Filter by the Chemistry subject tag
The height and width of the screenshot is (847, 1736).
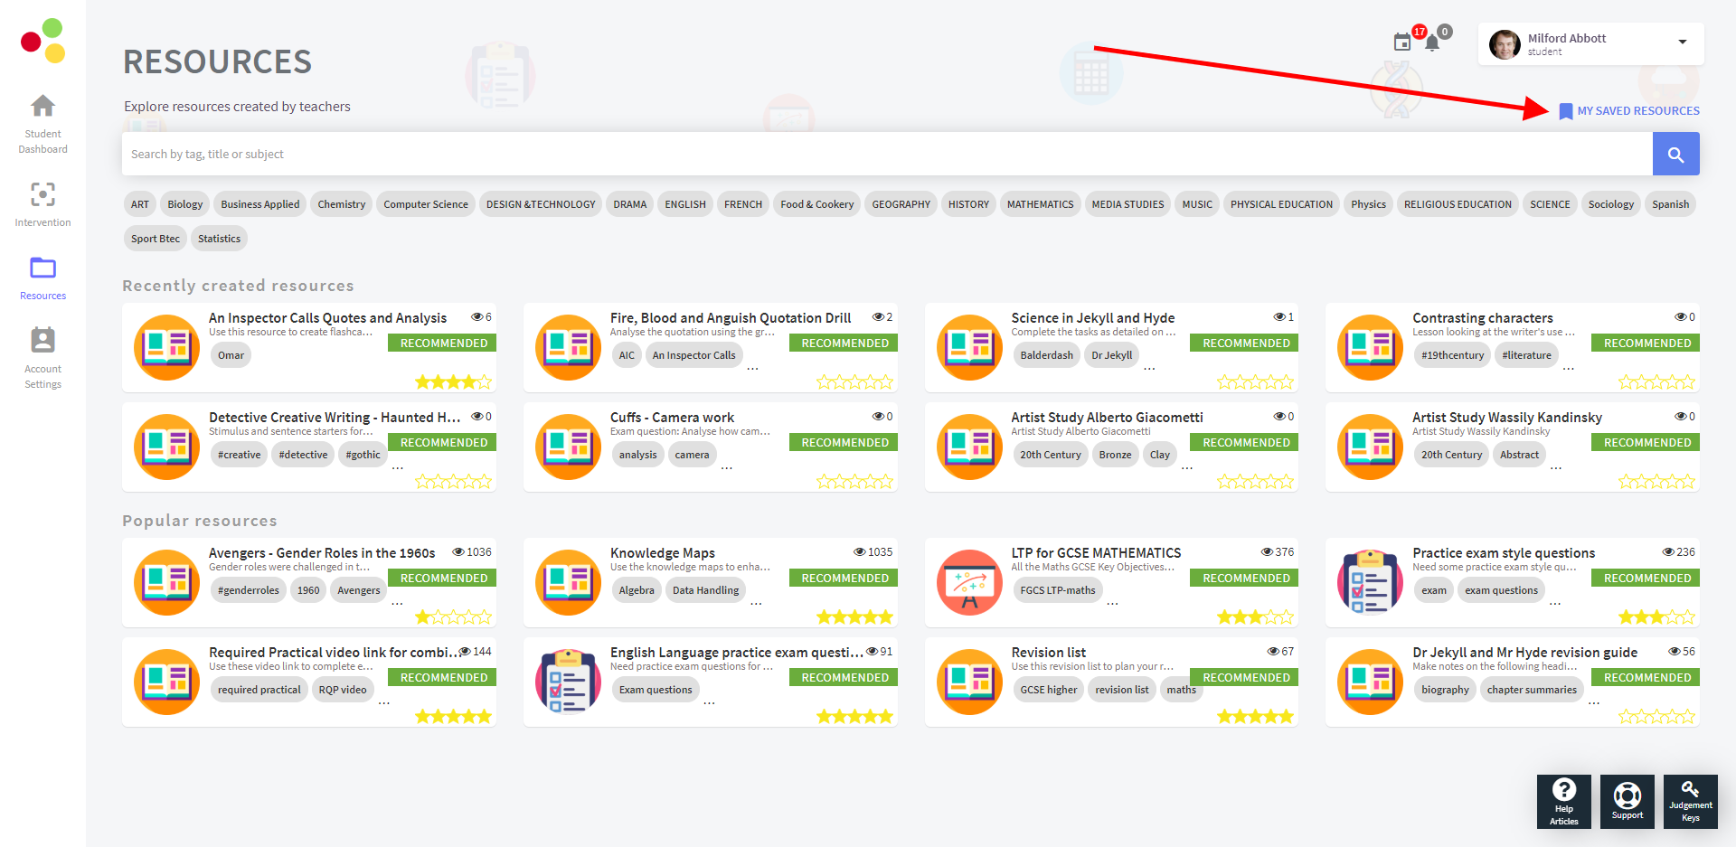(x=342, y=204)
